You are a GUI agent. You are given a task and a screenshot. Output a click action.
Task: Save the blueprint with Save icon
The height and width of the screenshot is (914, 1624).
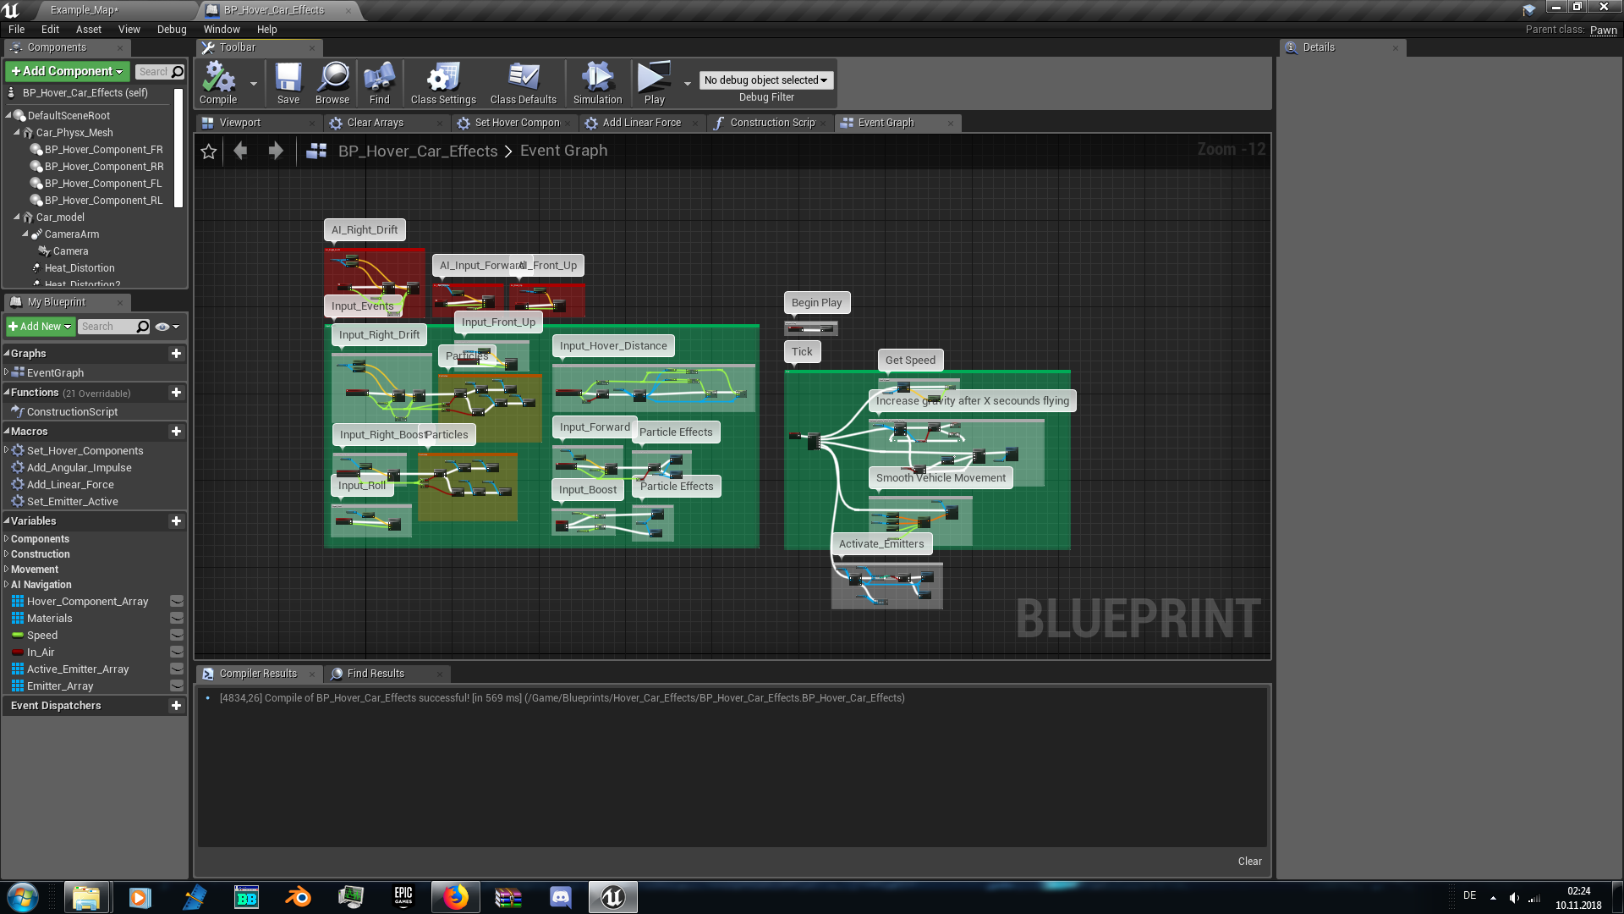pos(288,83)
